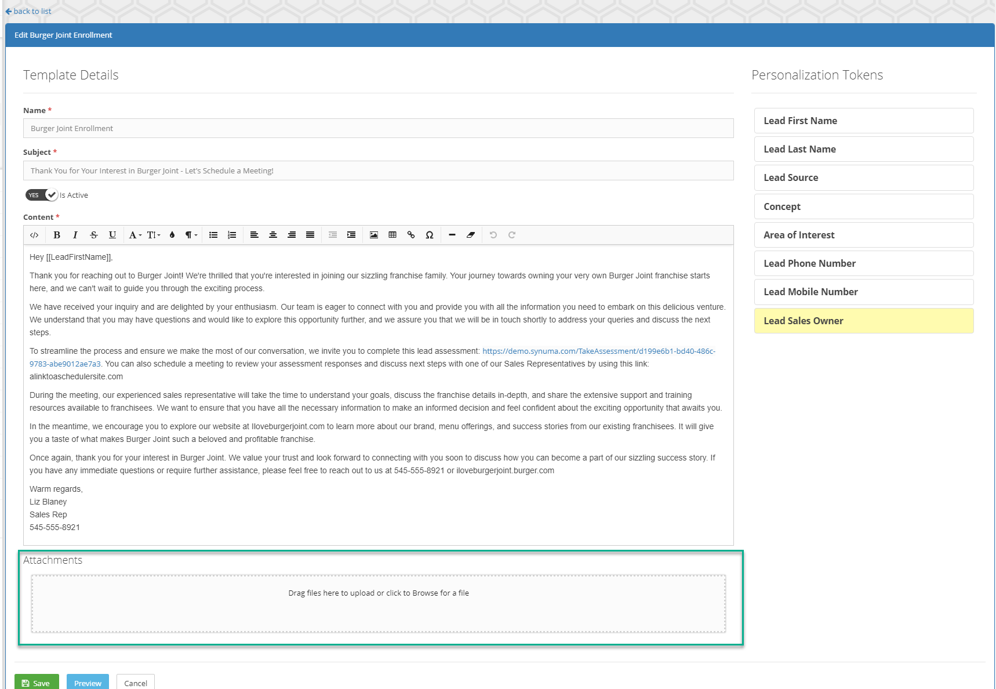The width and height of the screenshot is (996, 689).
Task: Cancel editing the template
Action: (x=136, y=683)
